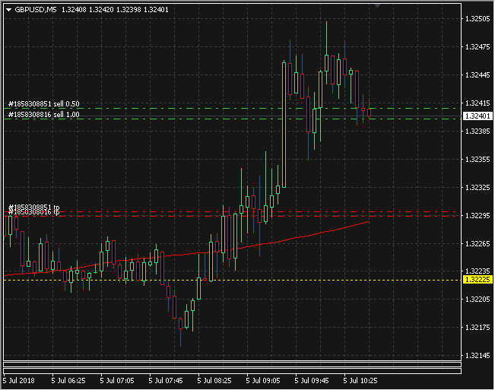Click the take-profit label for order #1858308851
This screenshot has height=390, width=495.
tap(33, 207)
